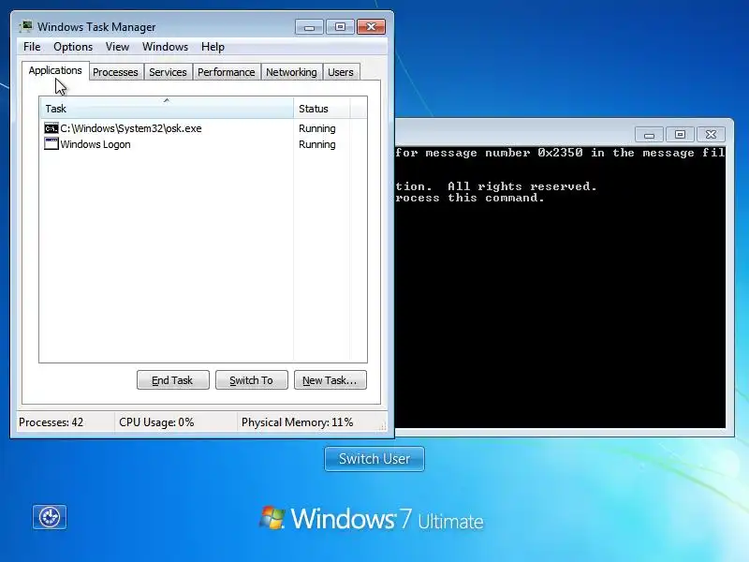The image size is (749, 562).
Task: Open the Ease of Access button
Action: tap(50, 517)
